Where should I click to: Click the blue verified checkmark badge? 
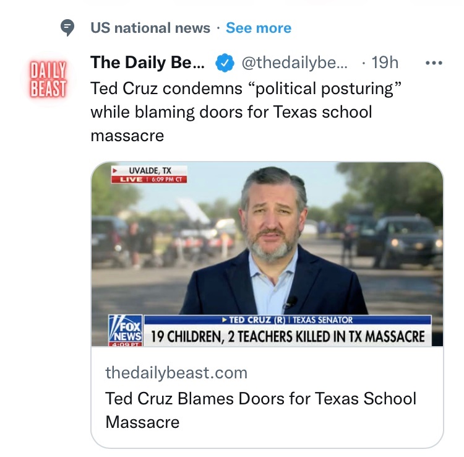[224, 63]
